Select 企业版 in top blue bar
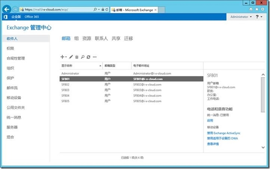 click(16, 17)
